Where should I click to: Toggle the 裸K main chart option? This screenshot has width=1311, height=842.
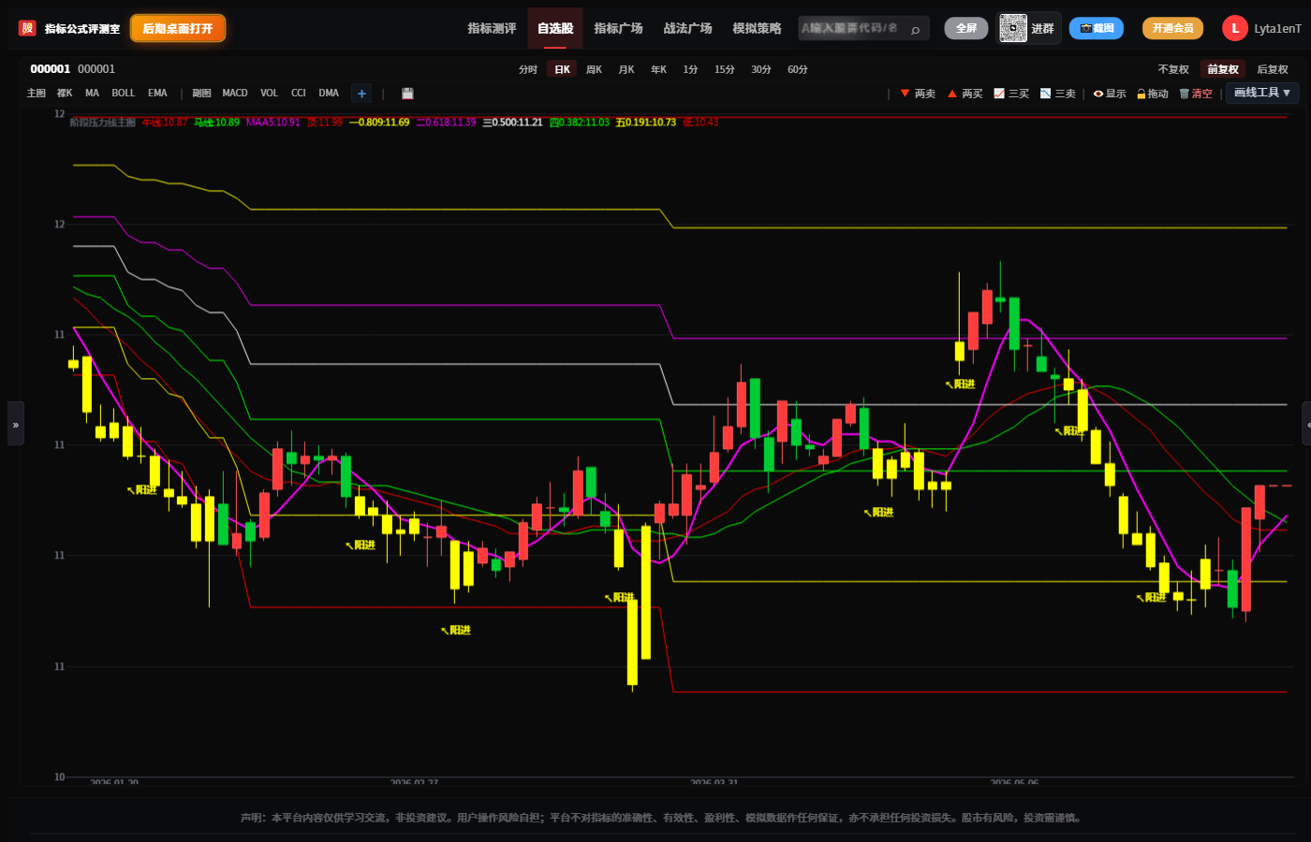65,94
